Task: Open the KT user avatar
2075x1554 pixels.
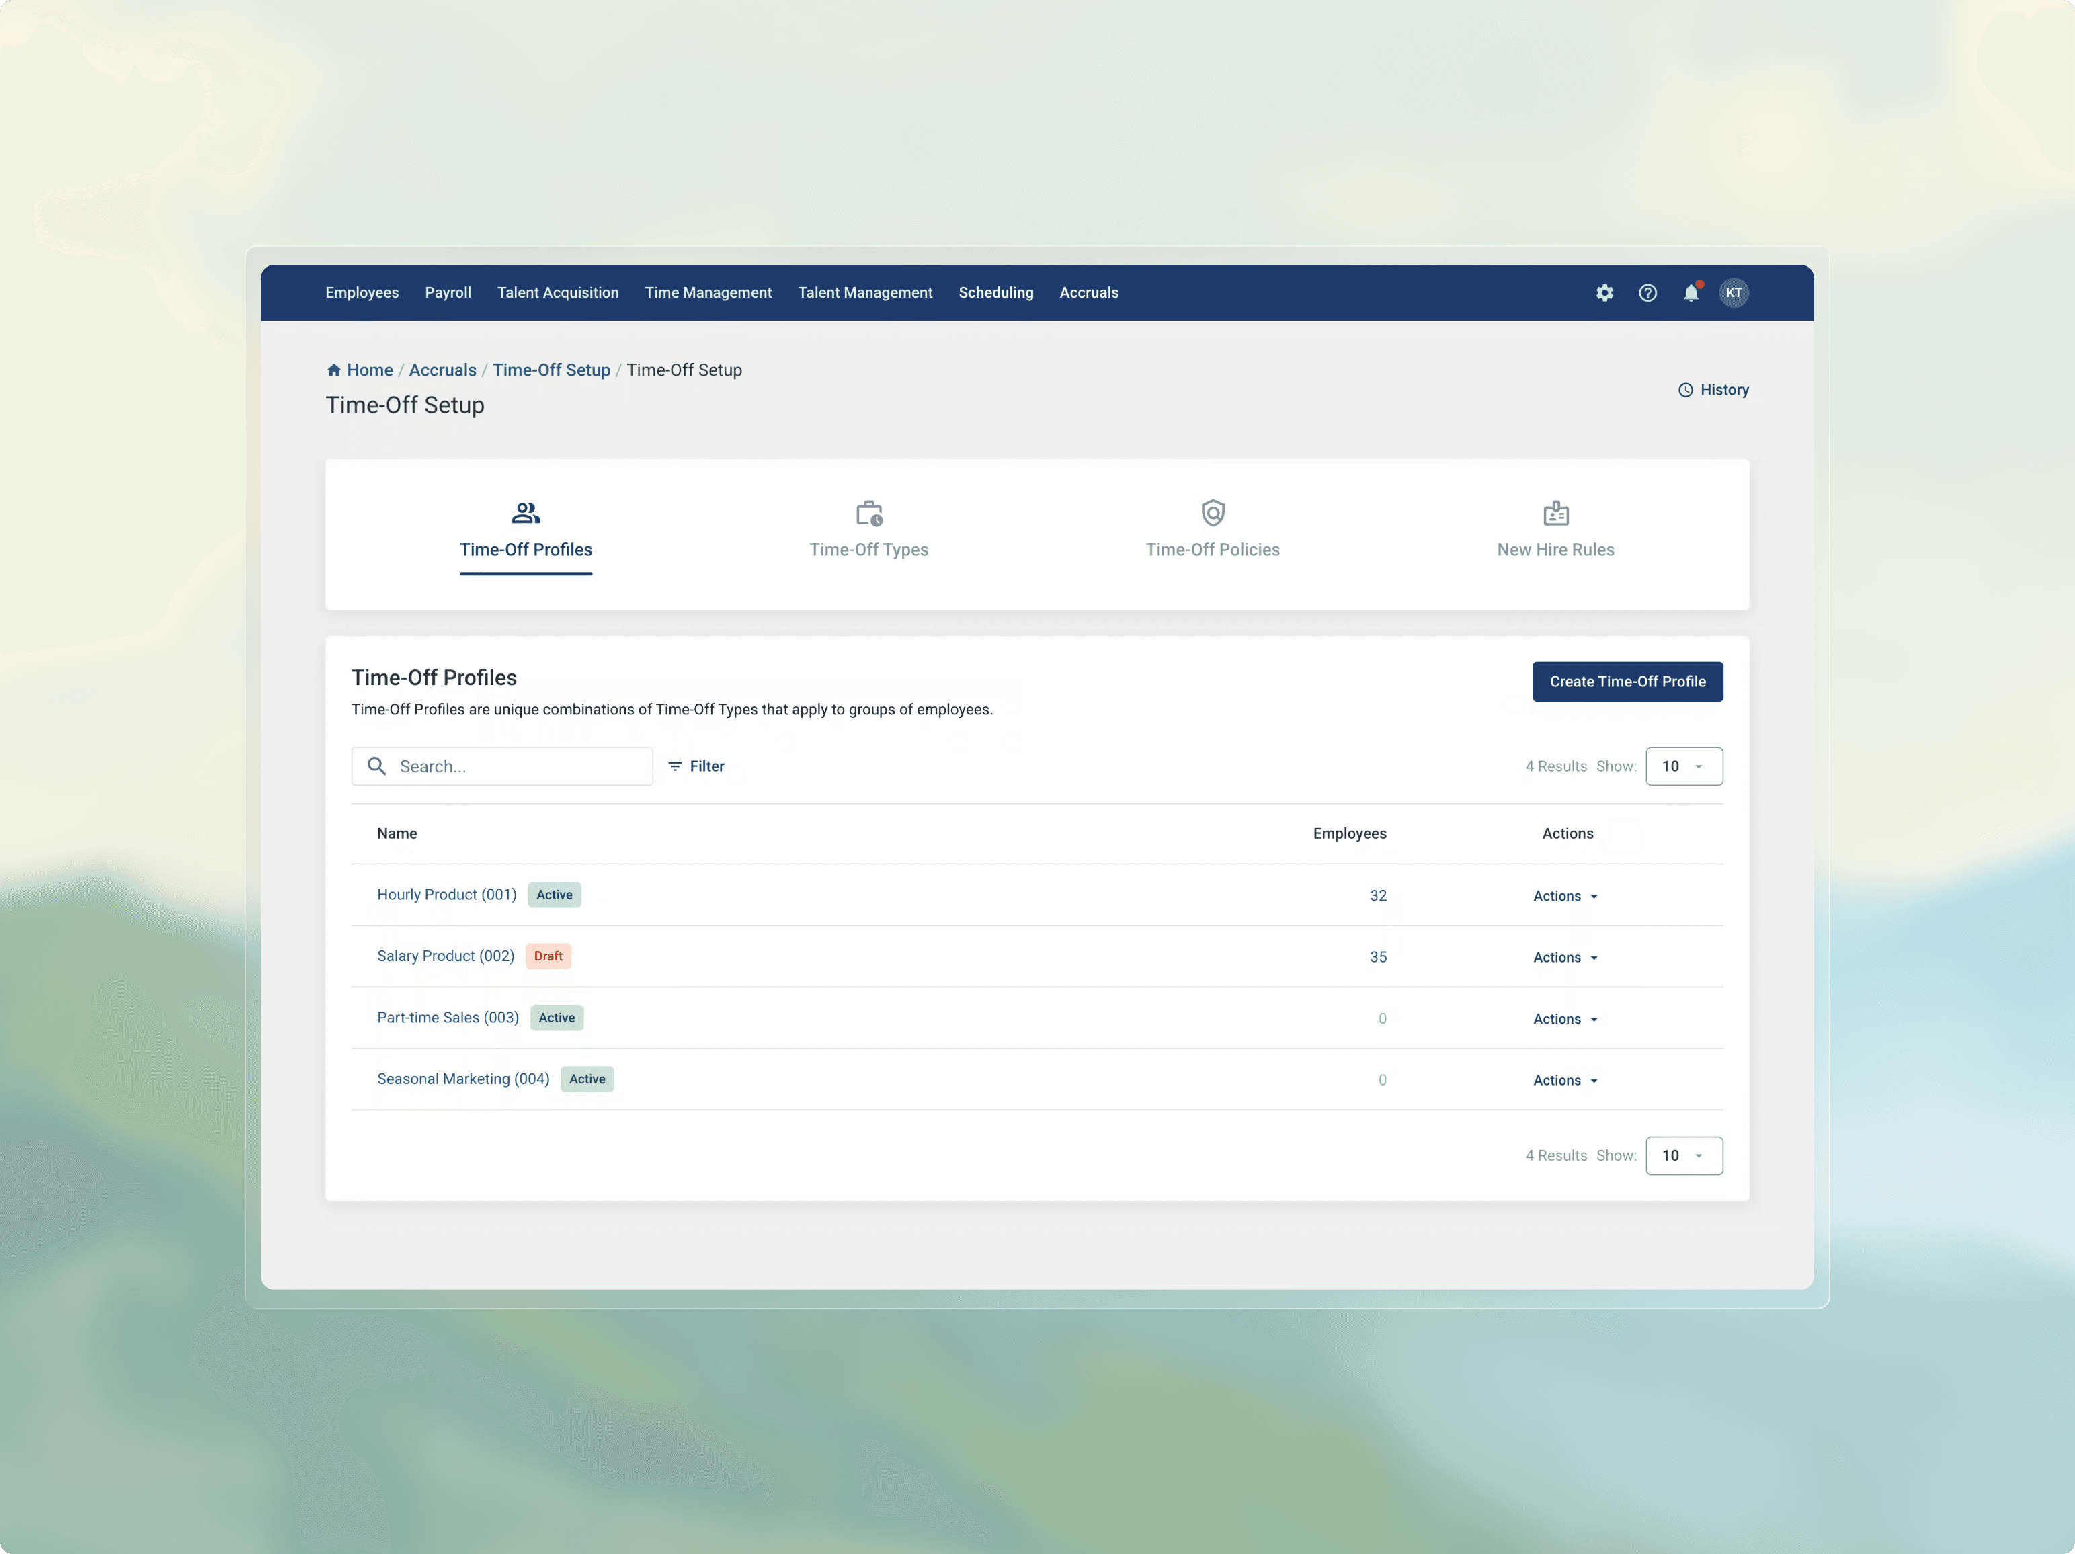Action: (1734, 292)
